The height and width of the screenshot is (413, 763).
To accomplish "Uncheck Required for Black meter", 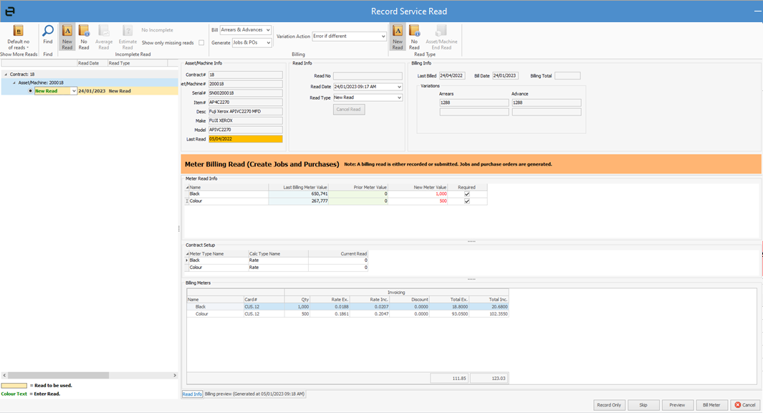I will tap(467, 194).
